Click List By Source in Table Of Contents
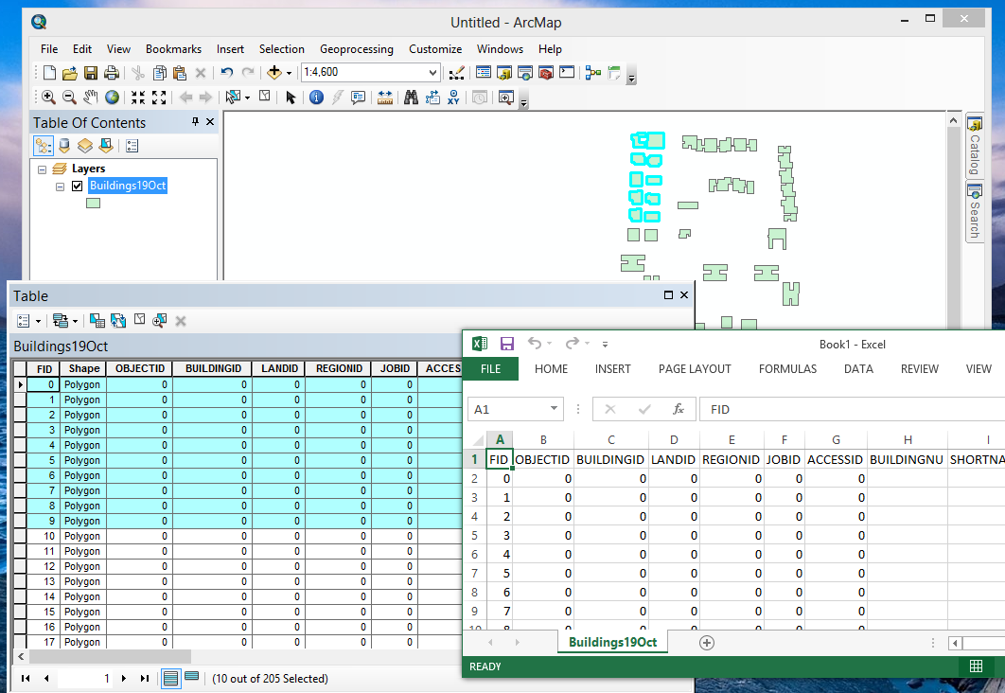This screenshot has width=1005, height=693. click(x=62, y=145)
